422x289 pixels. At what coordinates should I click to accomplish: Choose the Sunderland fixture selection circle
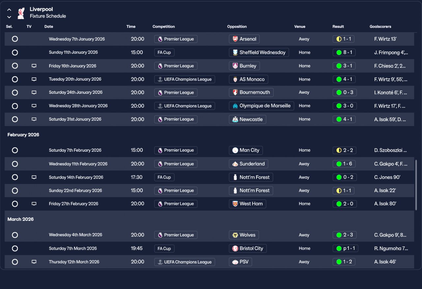(15, 164)
